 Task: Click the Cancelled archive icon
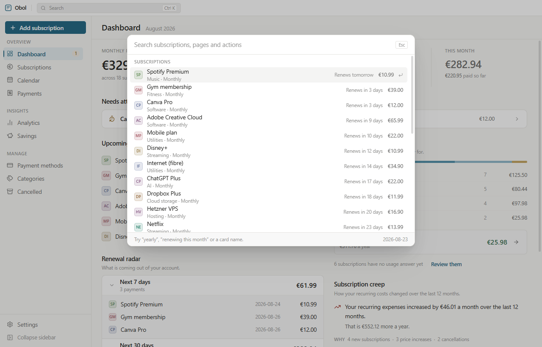(10, 191)
